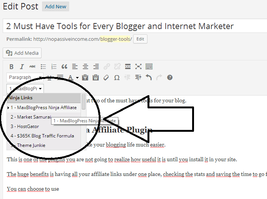This screenshot has height=199, width=267.
Task: Insert Read More tag
Action: point(128,66)
